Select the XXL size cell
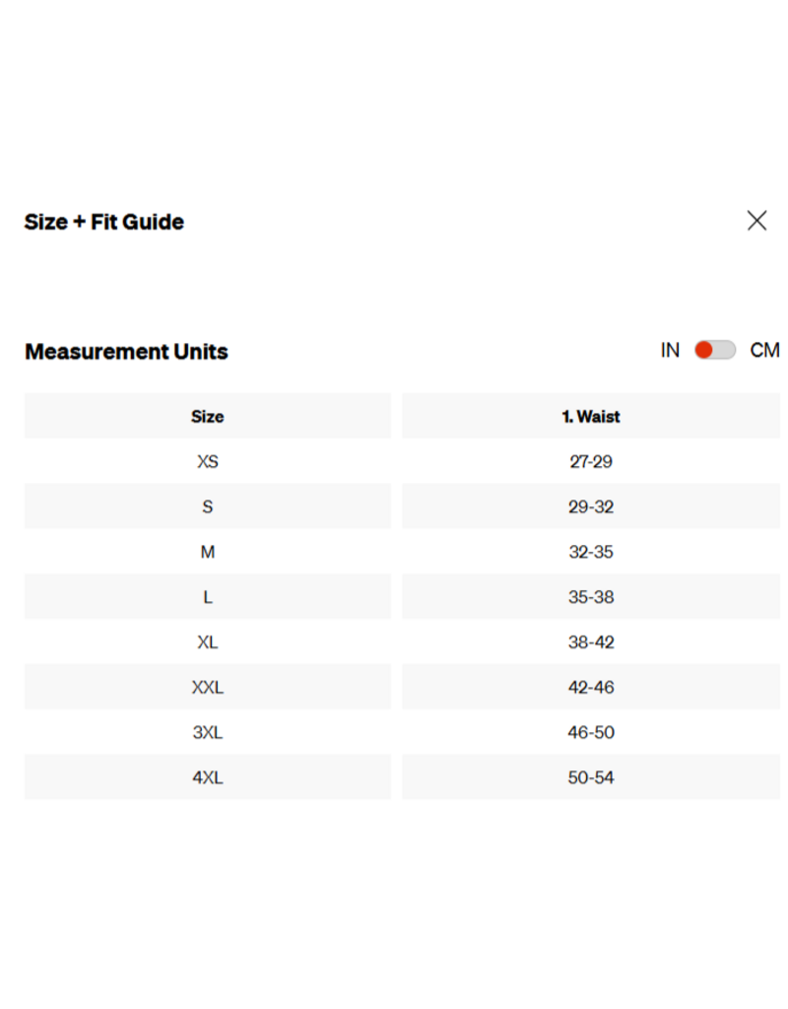The height and width of the screenshot is (1009, 788). click(x=207, y=688)
